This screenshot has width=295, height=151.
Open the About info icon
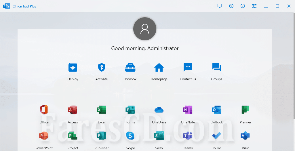(x=243, y=6)
